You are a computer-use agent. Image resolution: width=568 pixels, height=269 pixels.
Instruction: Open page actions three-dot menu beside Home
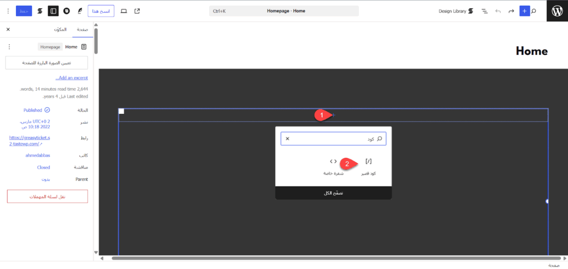pyautogui.click(x=9, y=47)
